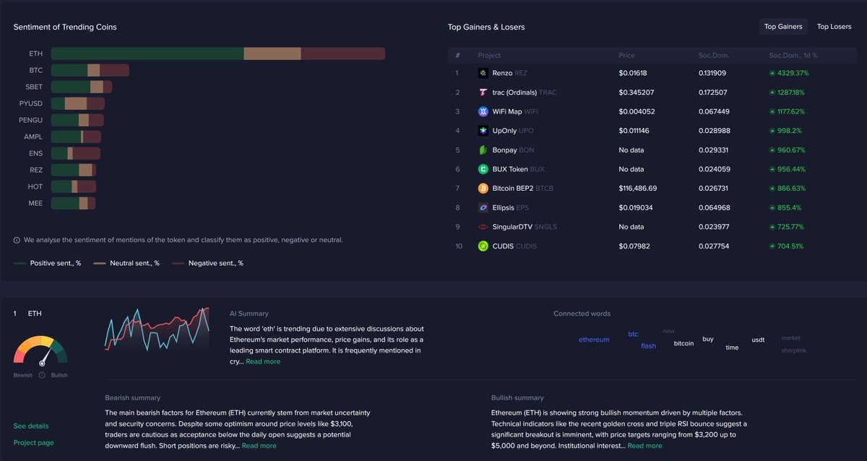This screenshot has height=461, width=867.
Task: Click the ENS label in sentiment chart
Action: pos(35,153)
